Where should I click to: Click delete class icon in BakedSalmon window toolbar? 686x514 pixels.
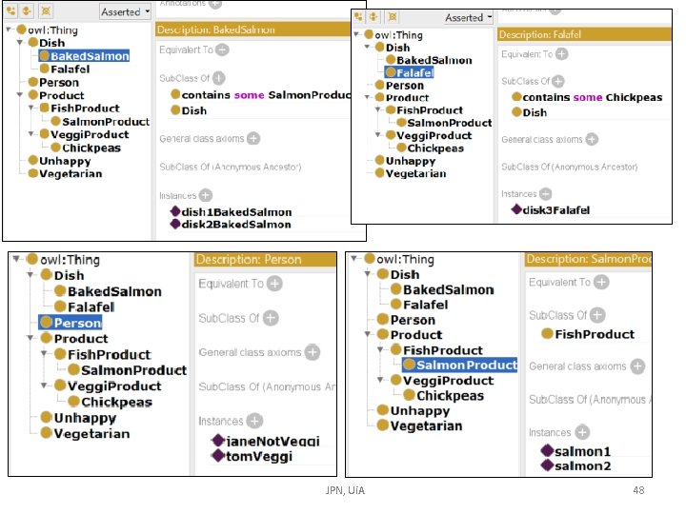pyautogui.click(x=46, y=10)
